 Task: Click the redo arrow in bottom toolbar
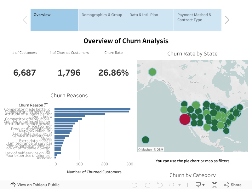[147, 185]
